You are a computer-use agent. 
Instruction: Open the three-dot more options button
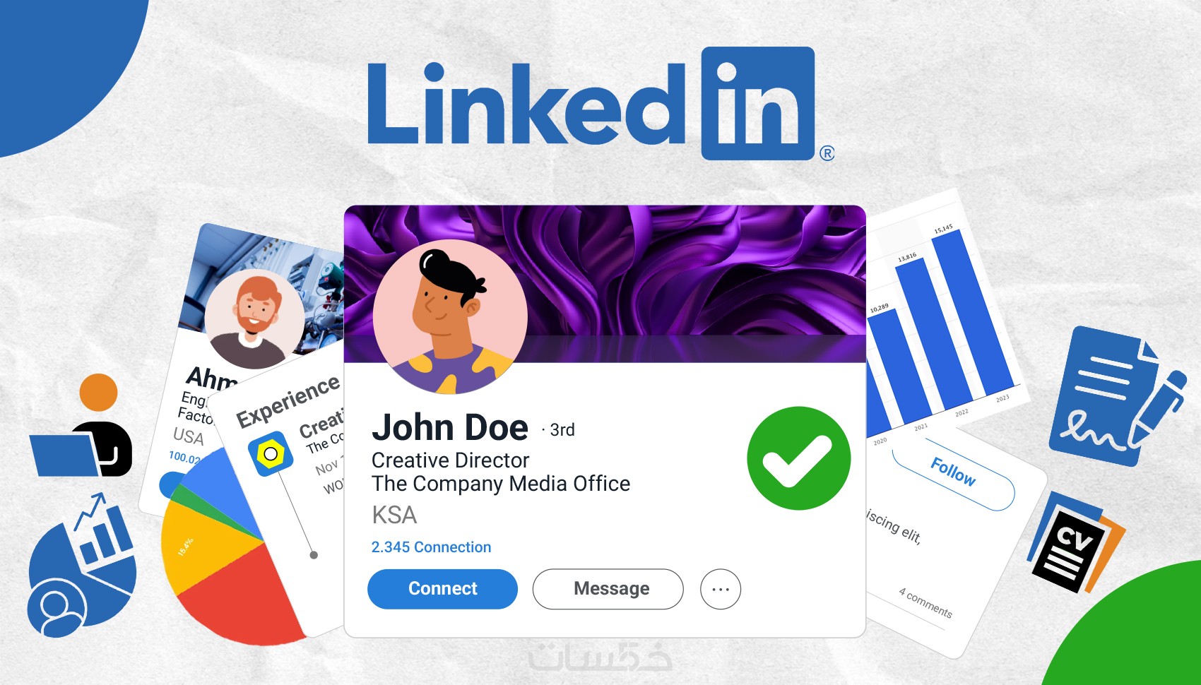point(721,589)
